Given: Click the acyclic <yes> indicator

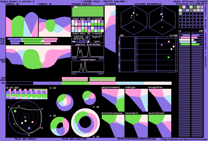Looking at the screenshot, I should (x=97, y=41).
